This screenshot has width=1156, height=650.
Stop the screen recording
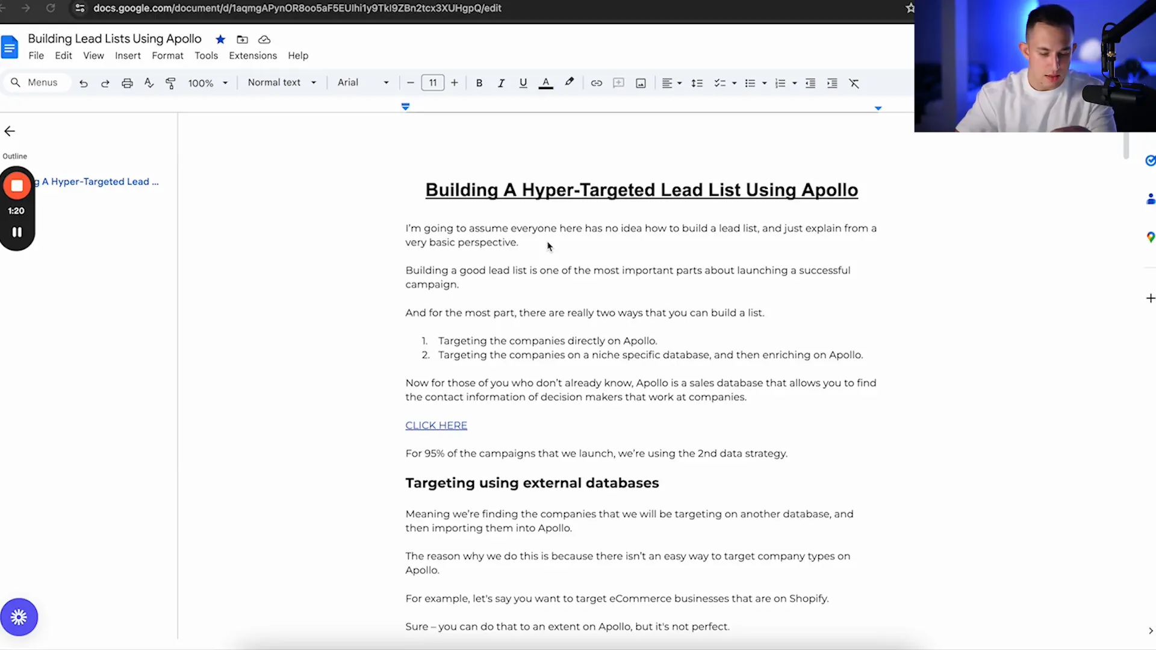17,186
